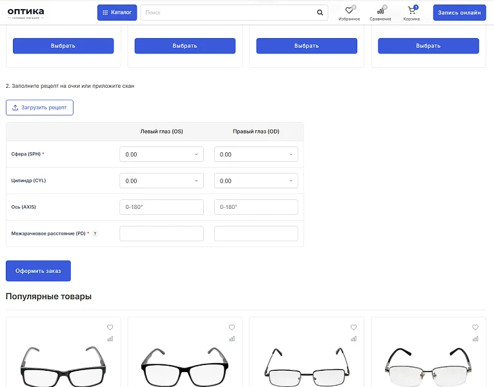
Task: Open first popular glasses thumbnail
Action: click(63, 366)
